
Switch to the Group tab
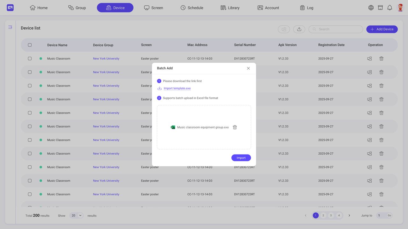coord(77,8)
